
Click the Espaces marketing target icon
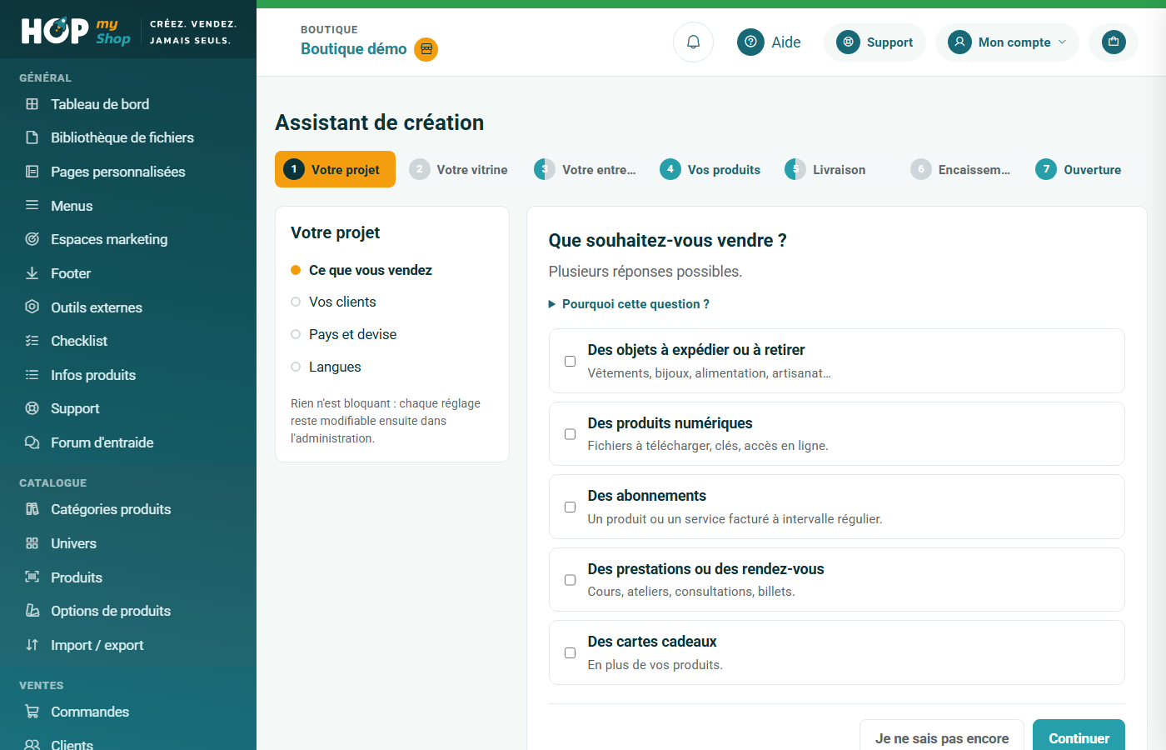[x=32, y=239]
